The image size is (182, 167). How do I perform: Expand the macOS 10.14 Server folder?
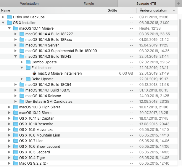[x=15, y=45]
